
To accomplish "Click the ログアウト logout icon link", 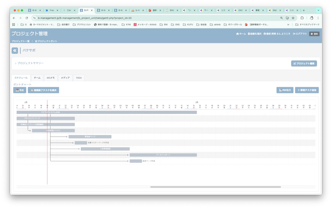I will (300, 34).
